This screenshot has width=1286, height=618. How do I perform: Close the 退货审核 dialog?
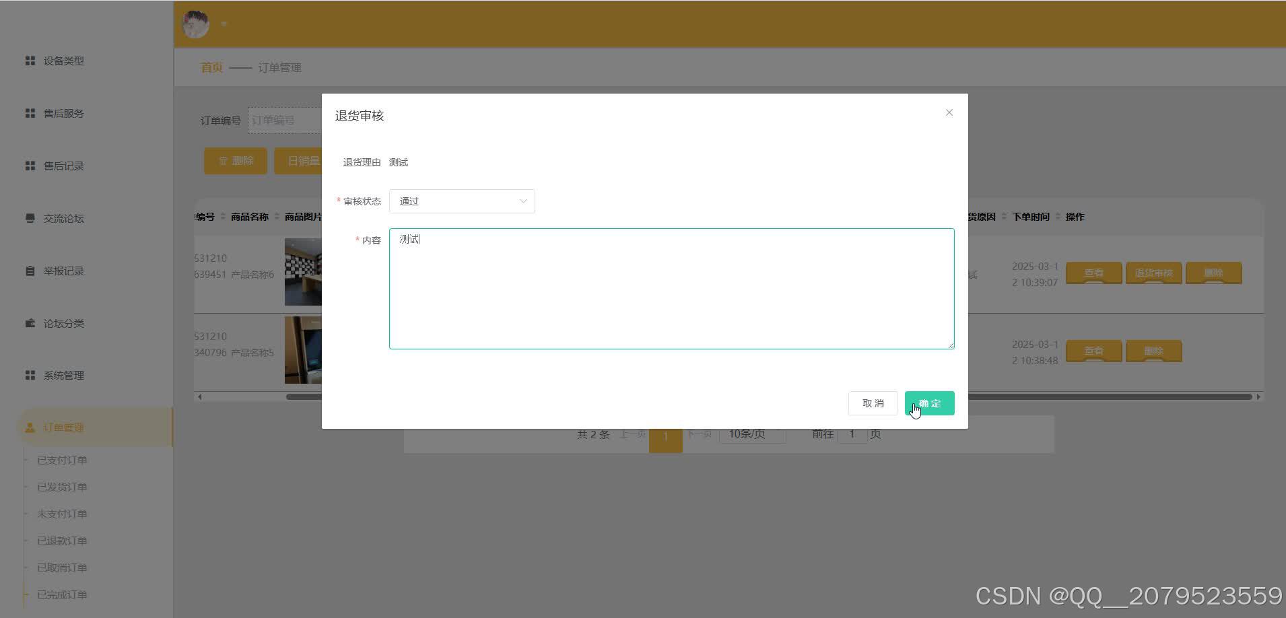tap(949, 112)
